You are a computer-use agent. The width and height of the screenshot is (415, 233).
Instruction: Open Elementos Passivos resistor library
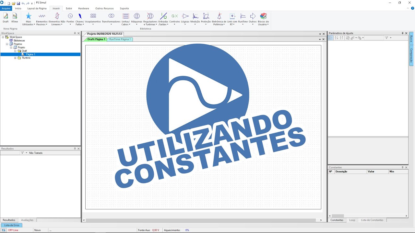(x=42, y=19)
